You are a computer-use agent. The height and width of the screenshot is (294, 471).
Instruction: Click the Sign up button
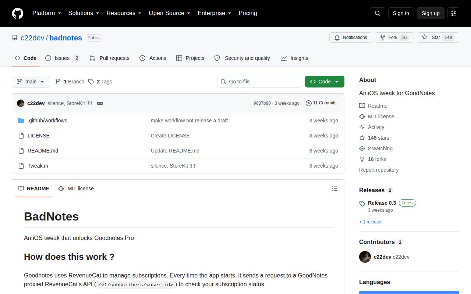pyautogui.click(x=431, y=13)
